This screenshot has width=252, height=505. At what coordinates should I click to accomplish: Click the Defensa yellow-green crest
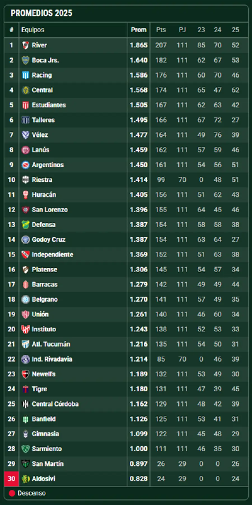(25, 225)
